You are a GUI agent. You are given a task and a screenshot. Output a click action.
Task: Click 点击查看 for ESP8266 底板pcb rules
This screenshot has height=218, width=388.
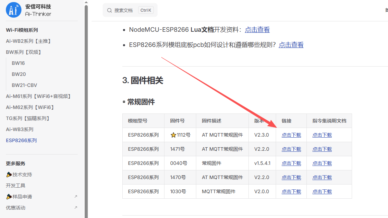(x=291, y=45)
